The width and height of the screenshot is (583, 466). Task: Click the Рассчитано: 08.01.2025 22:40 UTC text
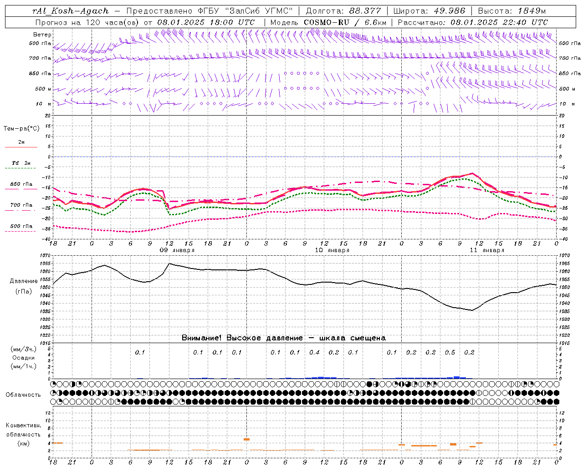(x=473, y=22)
